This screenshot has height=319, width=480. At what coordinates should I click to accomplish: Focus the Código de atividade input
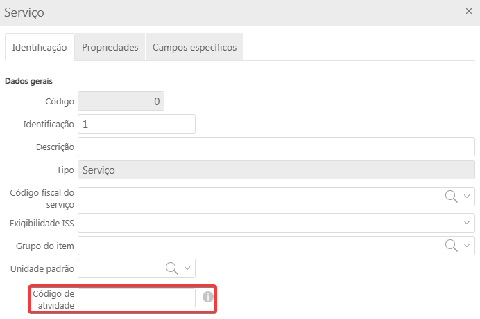coord(136,298)
